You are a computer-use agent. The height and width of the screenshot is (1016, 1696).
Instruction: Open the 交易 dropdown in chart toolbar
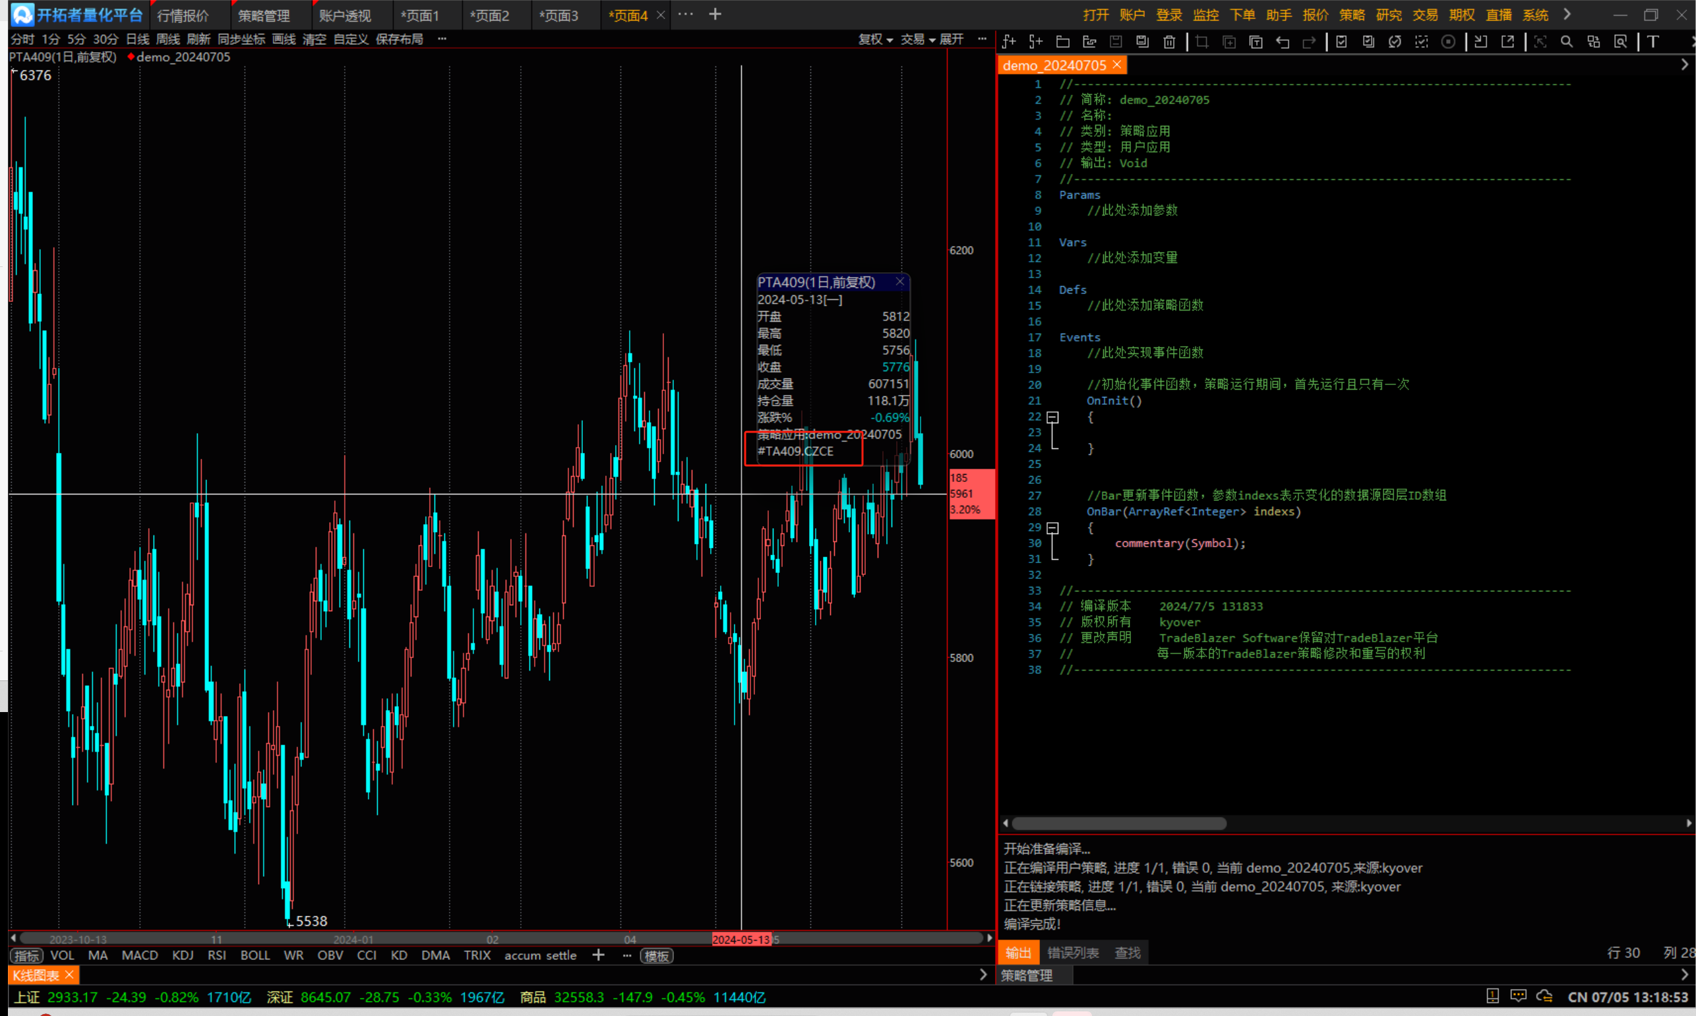[917, 40]
